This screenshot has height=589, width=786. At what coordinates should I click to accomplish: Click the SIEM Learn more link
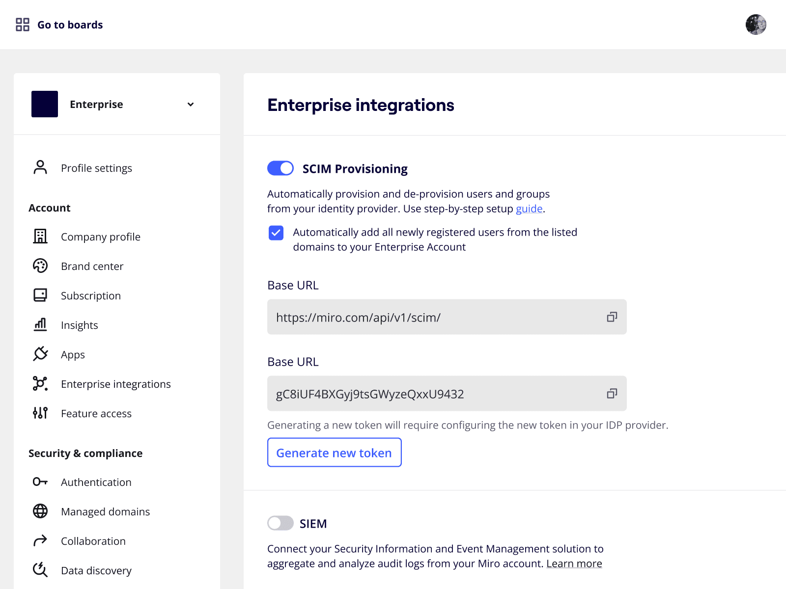click(574, 564)
